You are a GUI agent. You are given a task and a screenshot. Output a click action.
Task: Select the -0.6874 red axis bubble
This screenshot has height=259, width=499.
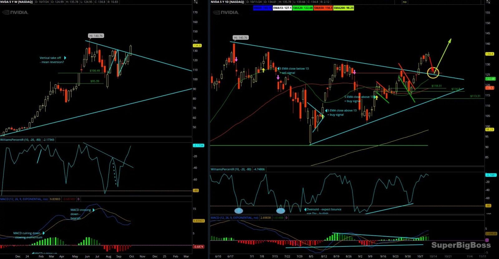coord(198,247)
